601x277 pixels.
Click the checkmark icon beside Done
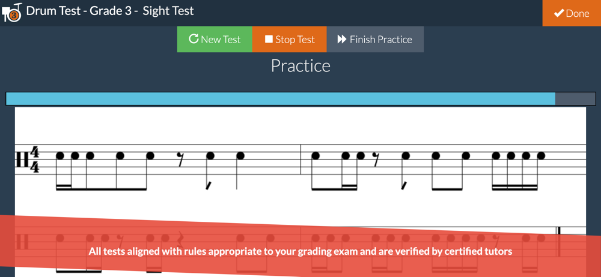(x=558, y=13)
